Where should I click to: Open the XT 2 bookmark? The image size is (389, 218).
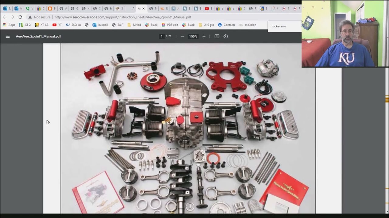[x=25, y=25]
